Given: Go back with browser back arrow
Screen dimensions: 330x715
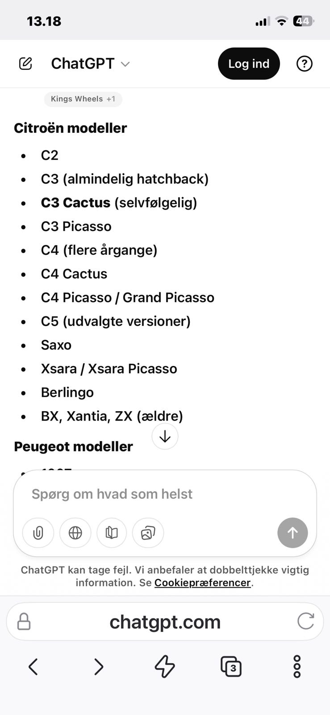Looking at the screenshot, I should click(x=33, y=667).
